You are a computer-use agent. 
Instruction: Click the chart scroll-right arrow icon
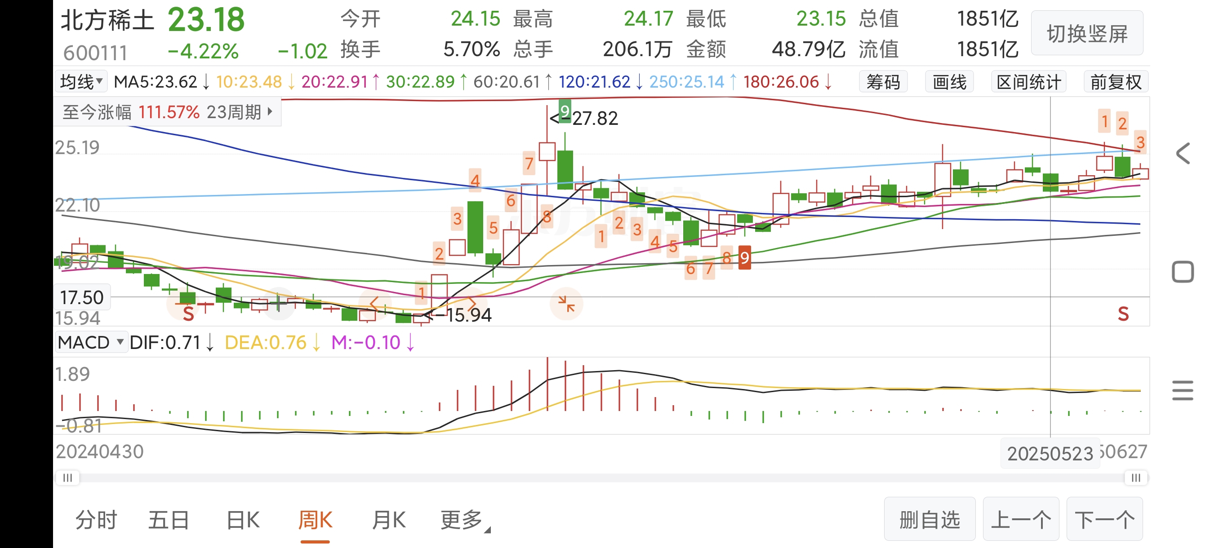[x=472, y=303]
